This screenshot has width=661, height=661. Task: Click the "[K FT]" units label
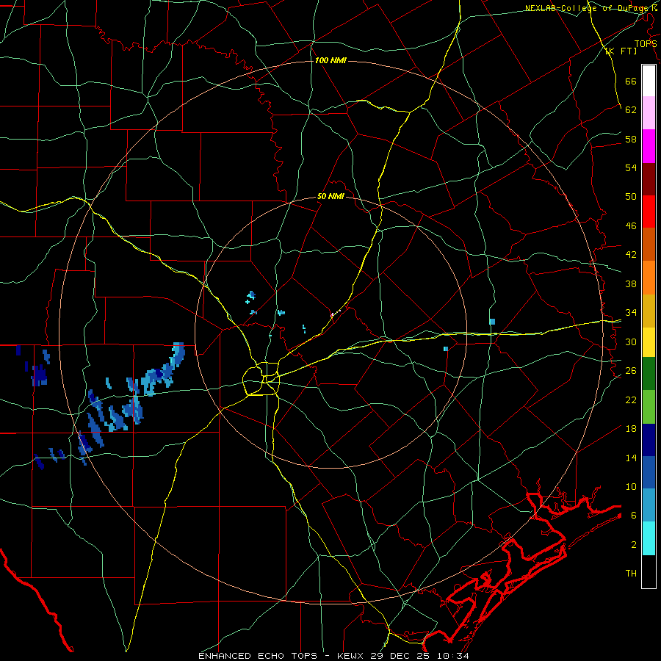(621, 51)
